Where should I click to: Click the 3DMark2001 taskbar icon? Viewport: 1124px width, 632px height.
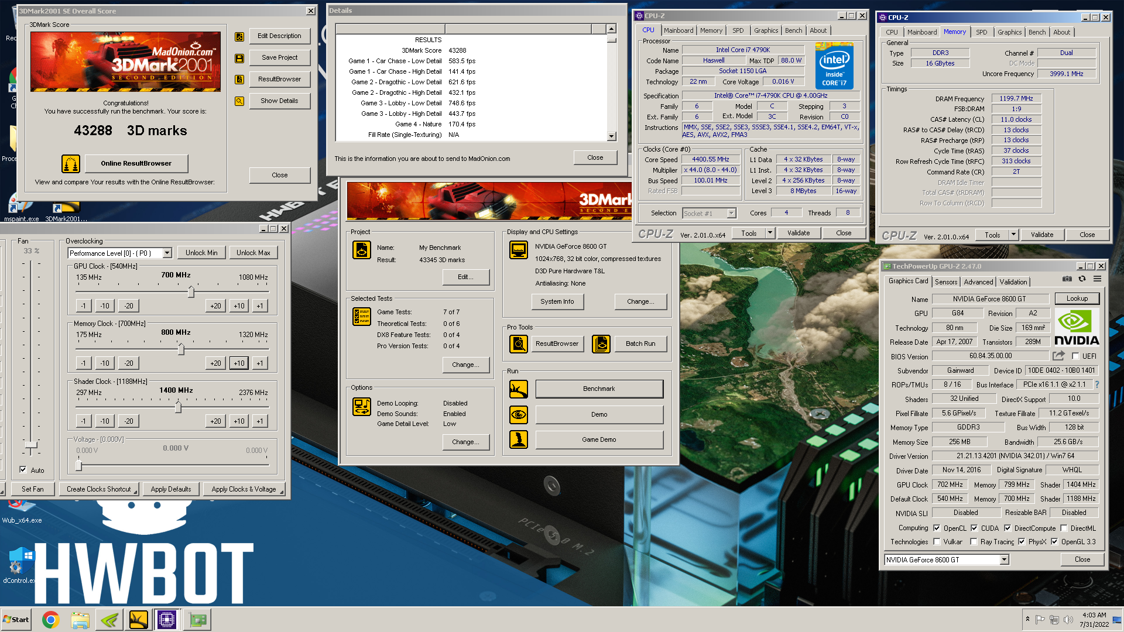[139, 620]
